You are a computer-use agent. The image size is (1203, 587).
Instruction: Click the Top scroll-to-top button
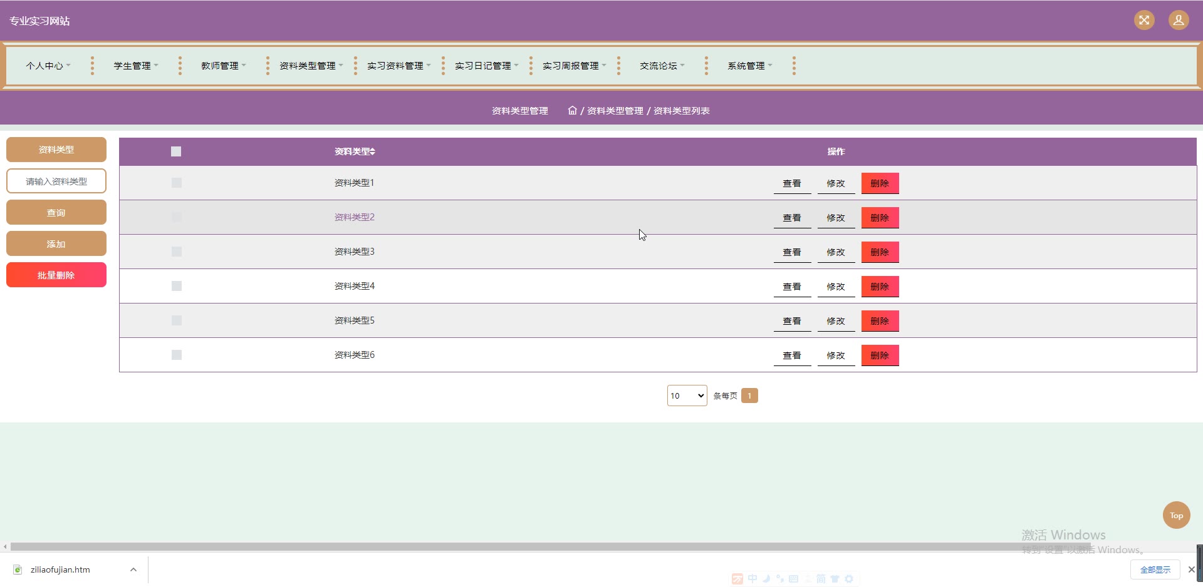pyautogui.click(x=1176, y=515)
